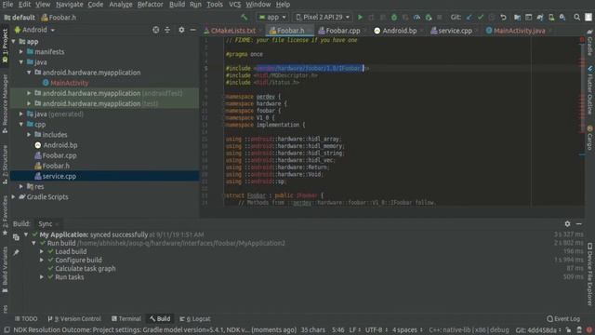Open Search Everywhere magnifier icon
This screenshot has height=335, width=595.
coord(576,17)
